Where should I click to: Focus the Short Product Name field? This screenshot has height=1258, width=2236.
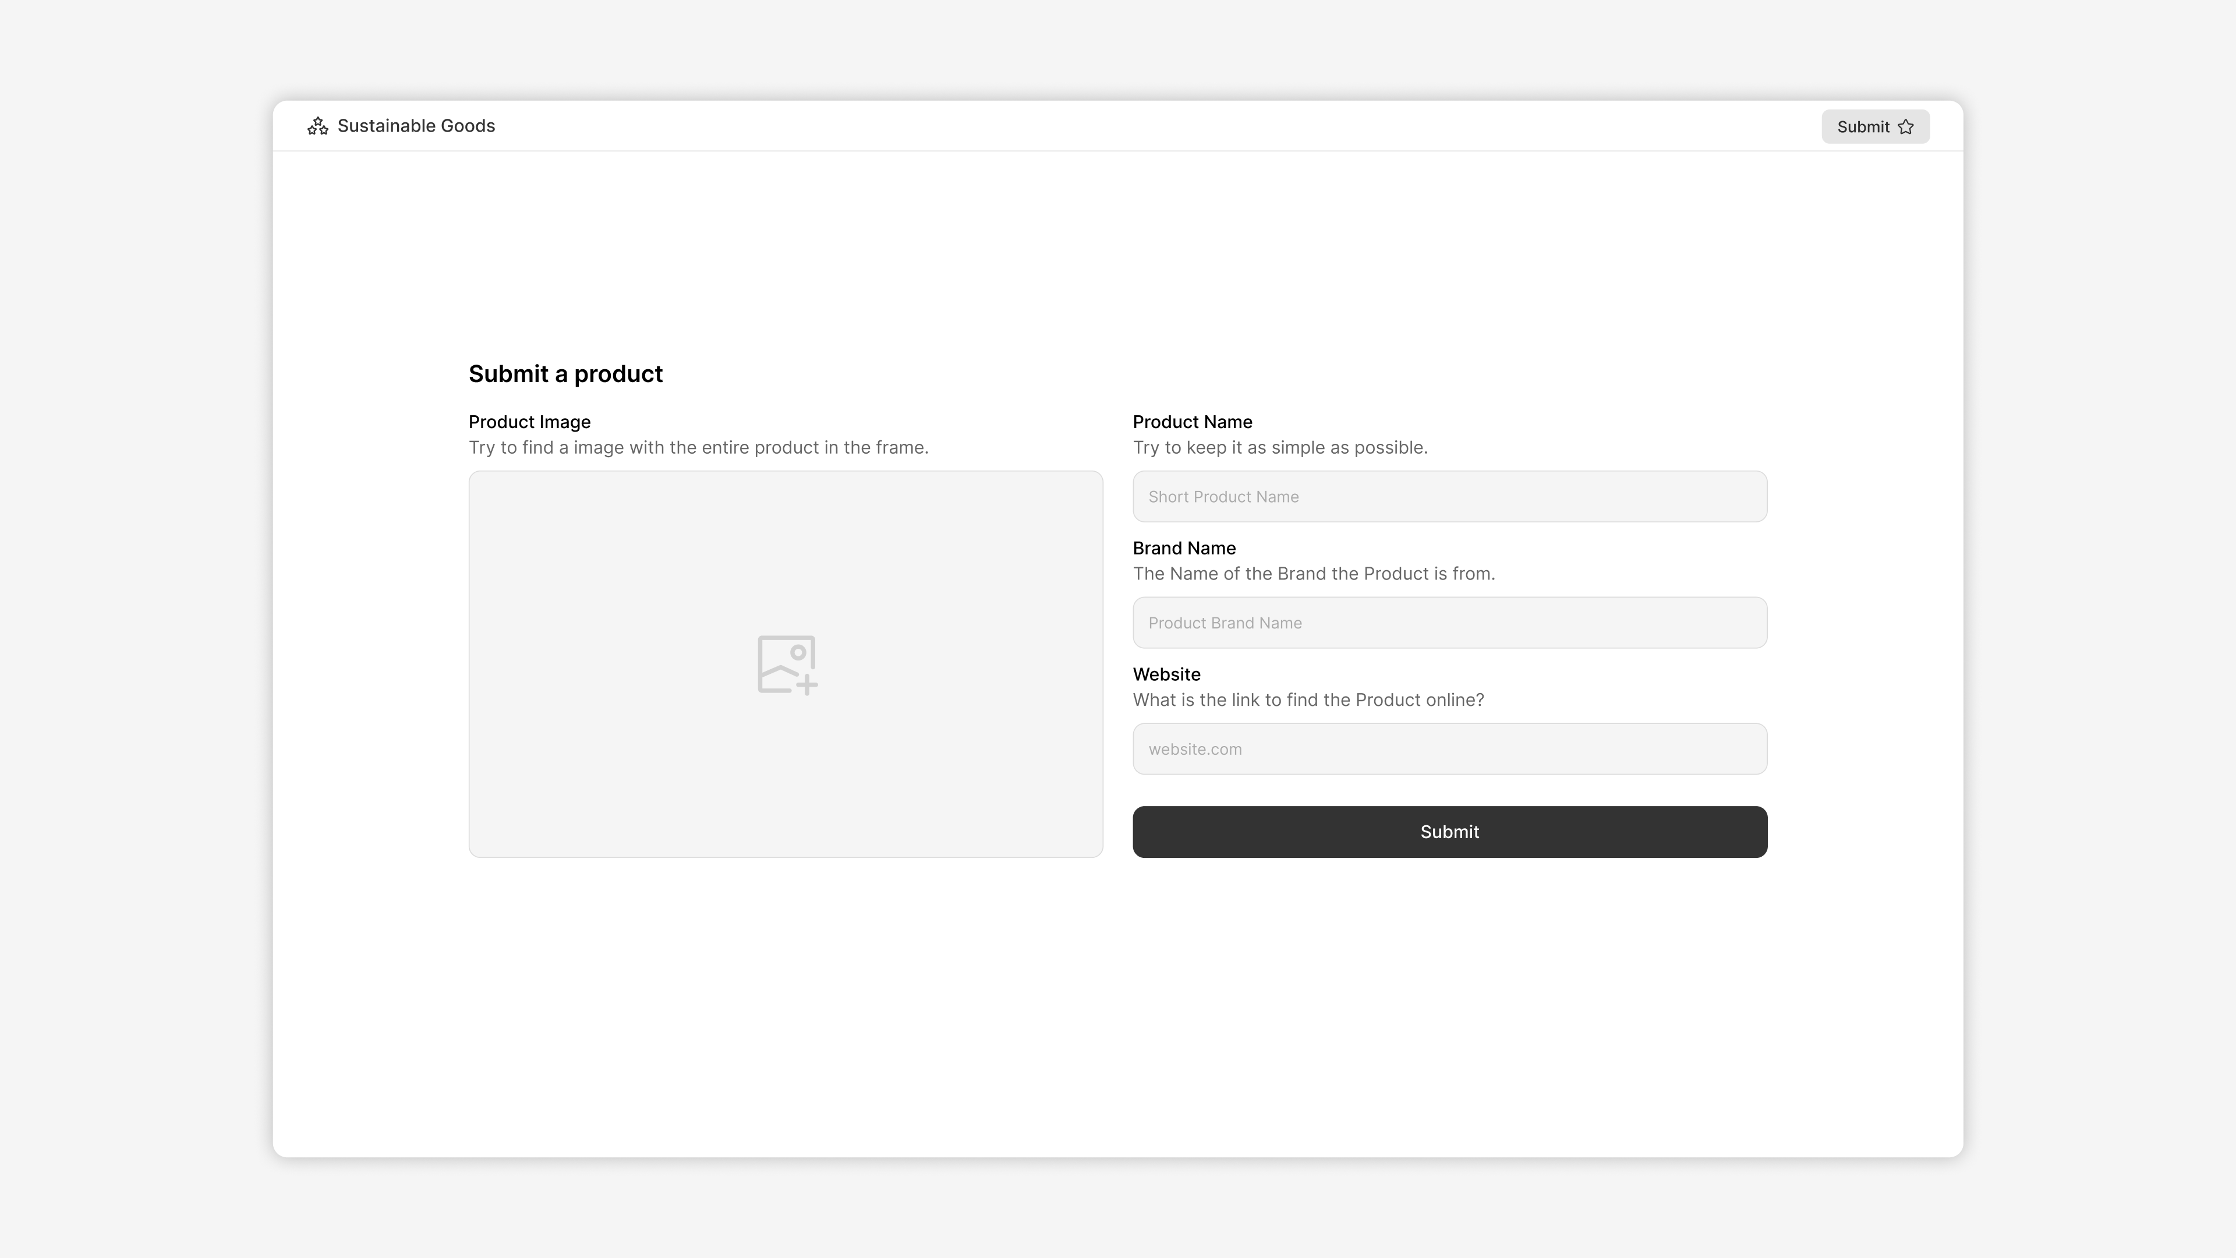point(1449,497)
